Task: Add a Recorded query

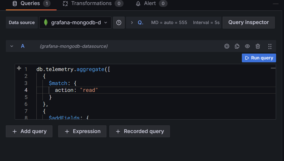Action: coord(140,131)
